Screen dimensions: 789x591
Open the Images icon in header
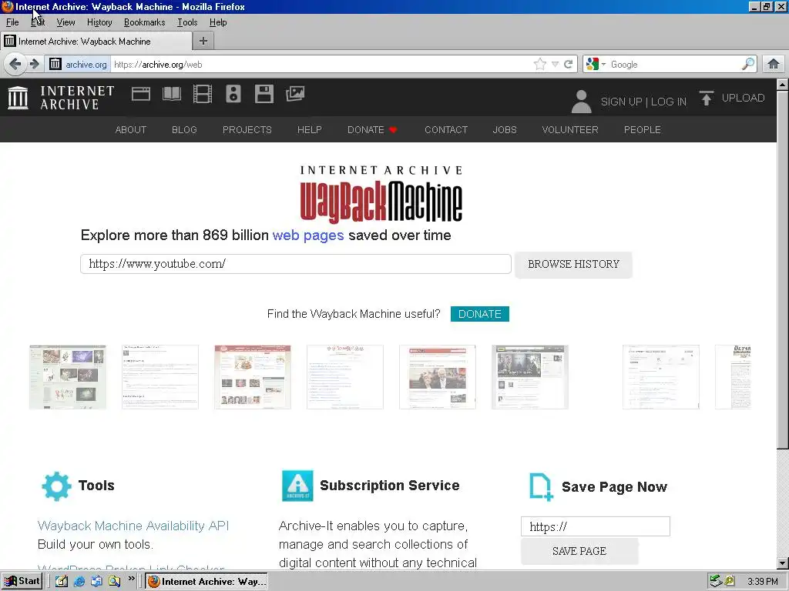[295, 94]
